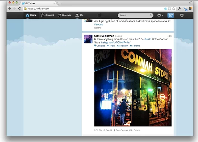This screenshot has height=142, width=198.
Task: Open Steve Schlafman's avatar
Action: point(88,39)
